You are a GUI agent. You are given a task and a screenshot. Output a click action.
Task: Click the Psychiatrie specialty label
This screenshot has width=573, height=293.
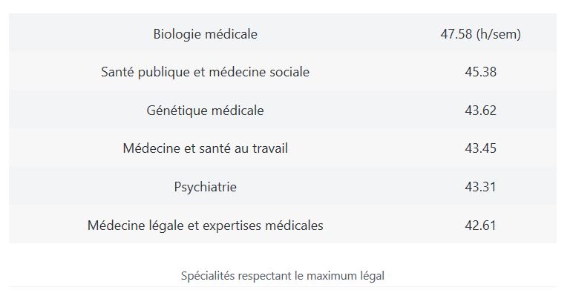[205, 187]
